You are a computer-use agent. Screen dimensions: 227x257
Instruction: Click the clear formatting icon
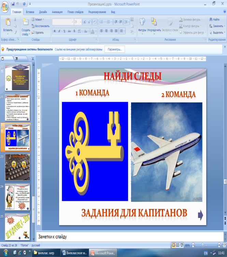point(95,22)
